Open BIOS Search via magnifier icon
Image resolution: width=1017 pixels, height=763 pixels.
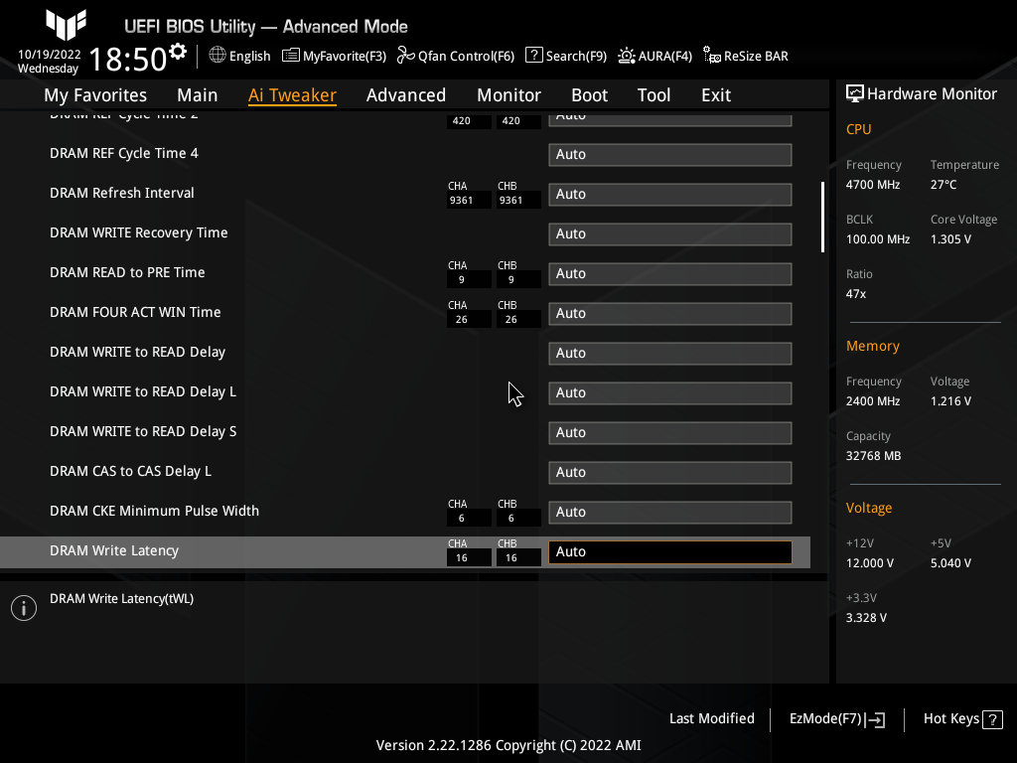point(533,56)
